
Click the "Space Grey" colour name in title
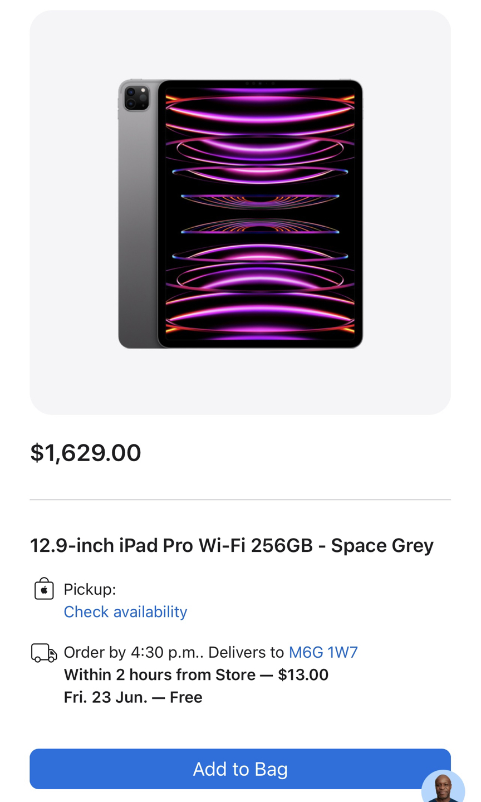coord(382,545)
